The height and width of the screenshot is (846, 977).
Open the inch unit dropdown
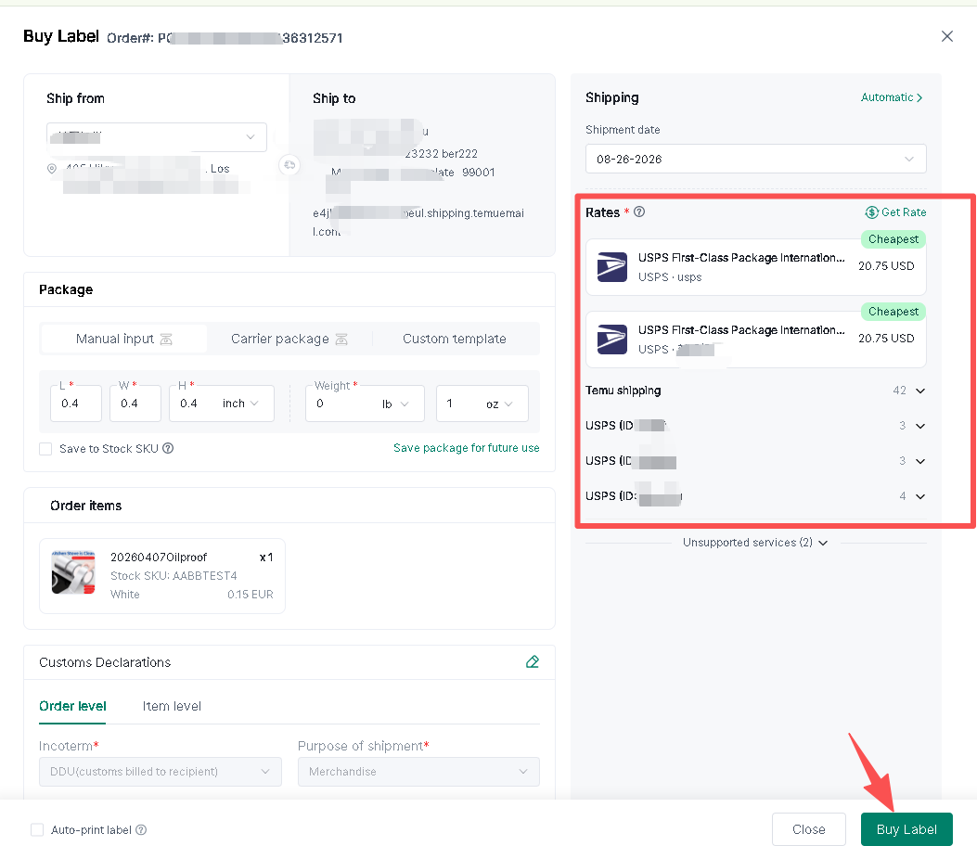click(240, 404)
